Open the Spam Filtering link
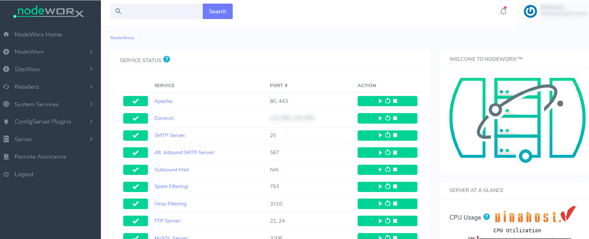 point(172,186)
